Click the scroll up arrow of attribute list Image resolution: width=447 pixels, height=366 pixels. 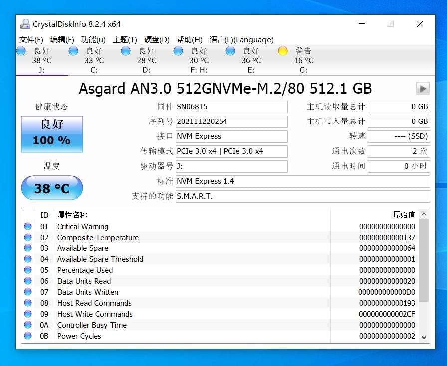[x=424, y=214]
